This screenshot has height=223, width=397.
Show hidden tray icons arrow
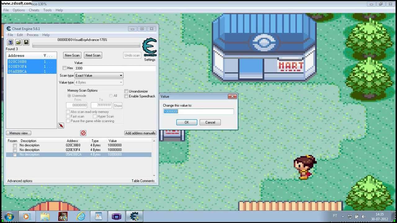[343, 216]
